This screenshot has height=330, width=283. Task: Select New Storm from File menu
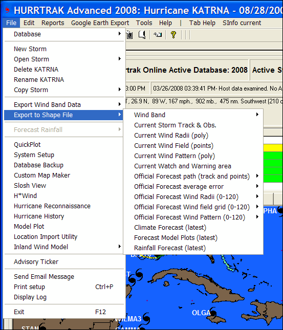click(63, 49)
